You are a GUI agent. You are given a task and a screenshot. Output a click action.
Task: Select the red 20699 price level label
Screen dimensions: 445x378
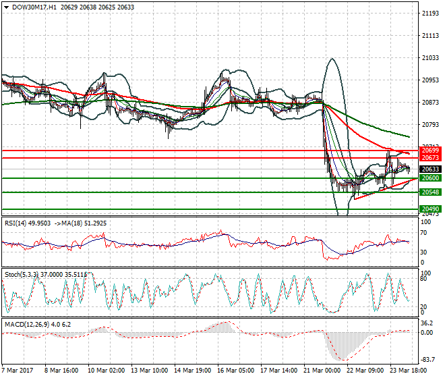click(x=430, y=151)
